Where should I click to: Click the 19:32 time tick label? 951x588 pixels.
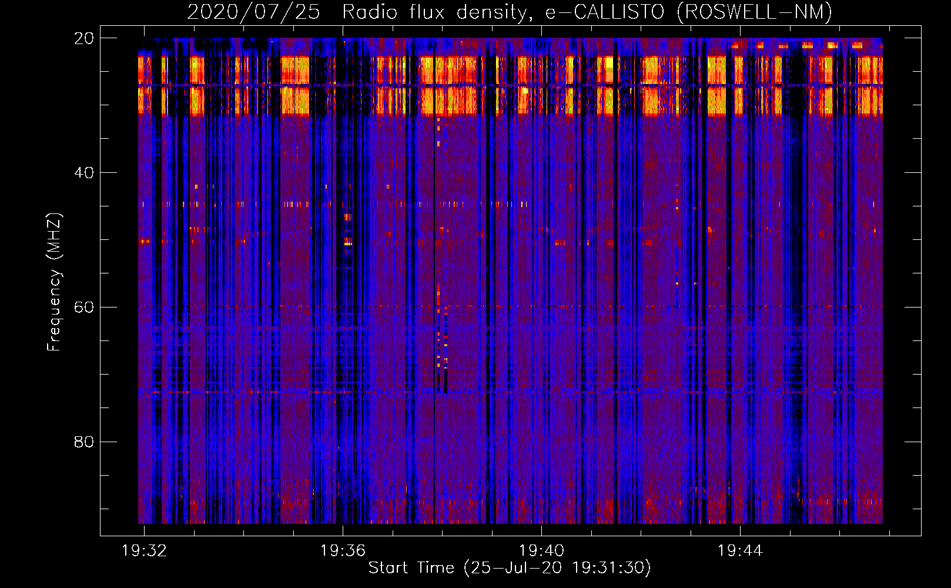[x=144, y=551]
